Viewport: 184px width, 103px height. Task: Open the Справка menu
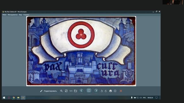click(26, 15)
